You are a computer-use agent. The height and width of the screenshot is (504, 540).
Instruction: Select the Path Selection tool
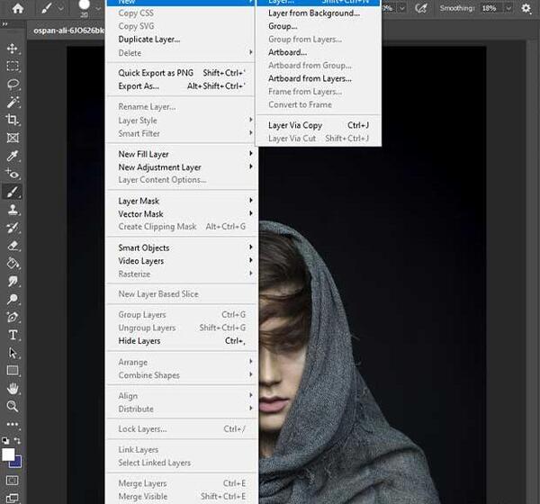pos(13,353)
